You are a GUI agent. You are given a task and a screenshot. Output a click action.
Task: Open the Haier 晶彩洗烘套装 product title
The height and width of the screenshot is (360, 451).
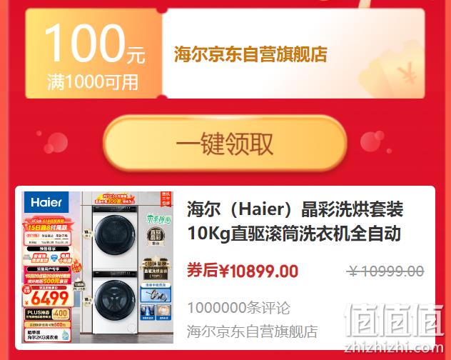(x=295, y=221)
